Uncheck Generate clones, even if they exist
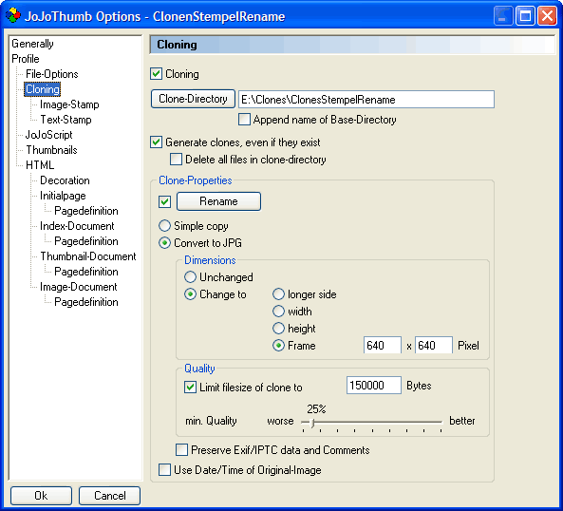563x511 pixels. (x=157, y=142)
